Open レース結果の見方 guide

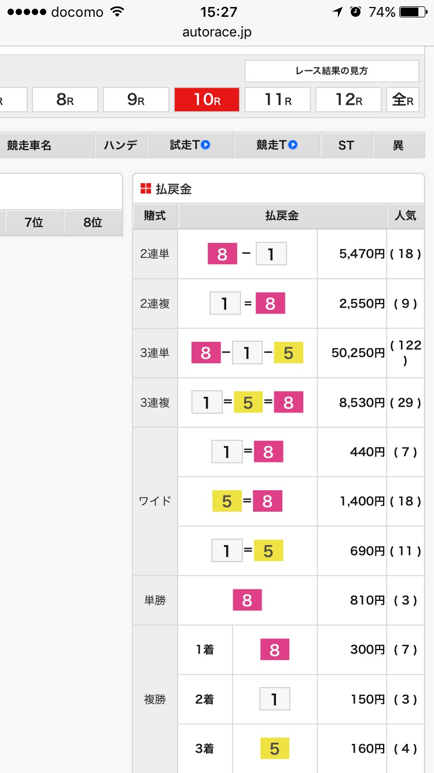[332, 71]
